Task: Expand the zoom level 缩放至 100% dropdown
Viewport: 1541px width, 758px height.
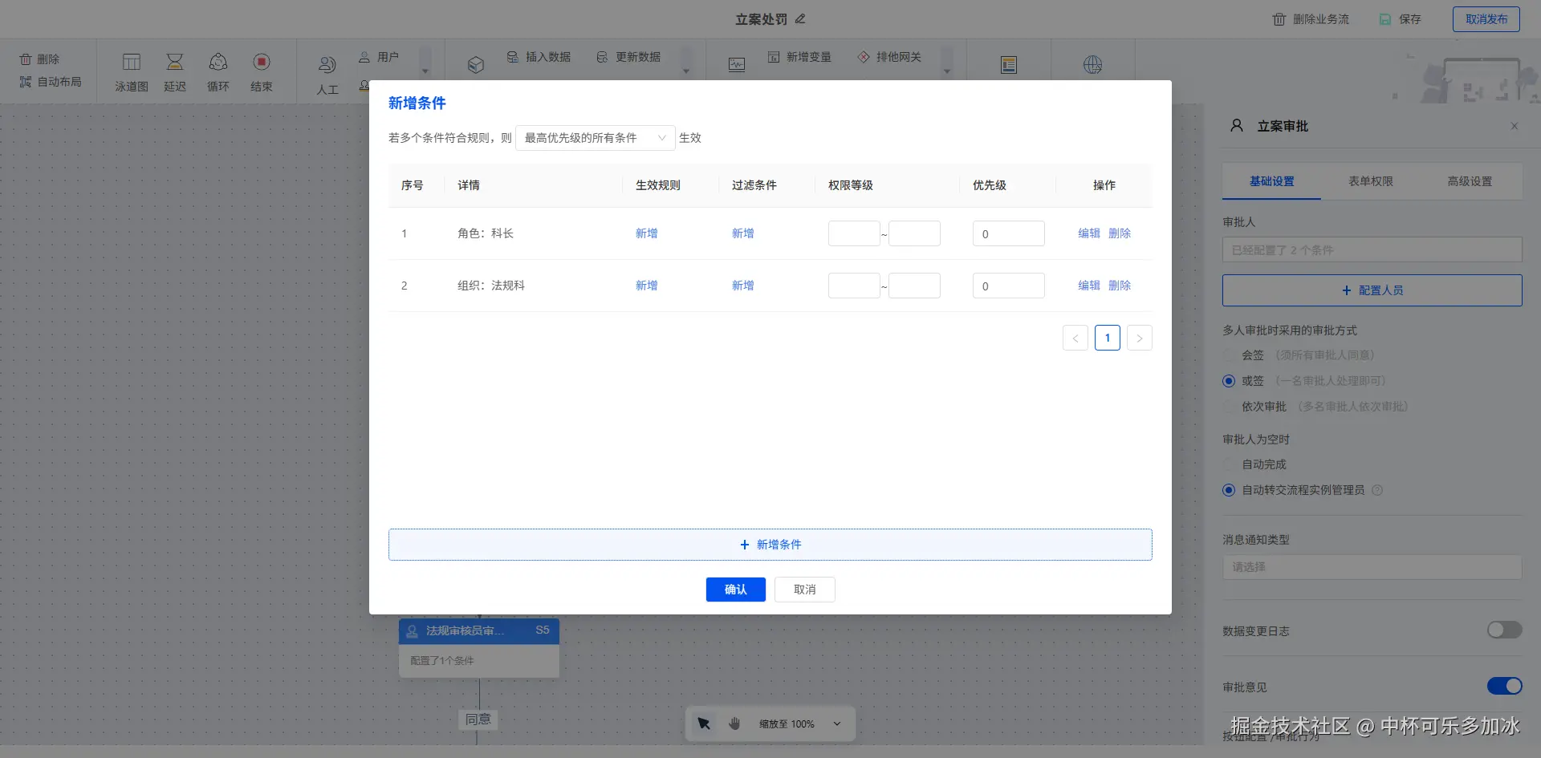Action: click(x=837, y=724)
